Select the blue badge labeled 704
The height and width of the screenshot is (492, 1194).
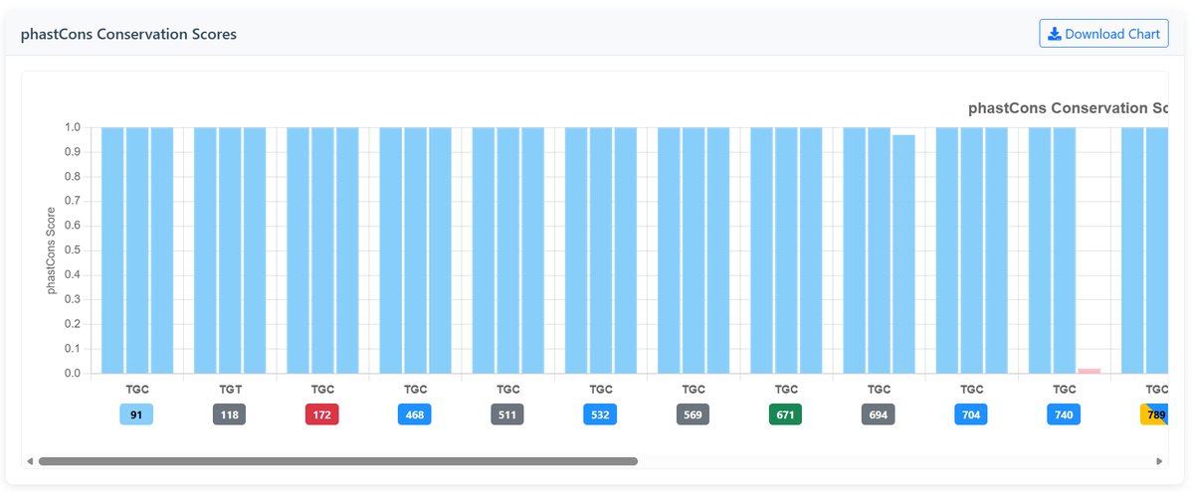coord(971,414)
